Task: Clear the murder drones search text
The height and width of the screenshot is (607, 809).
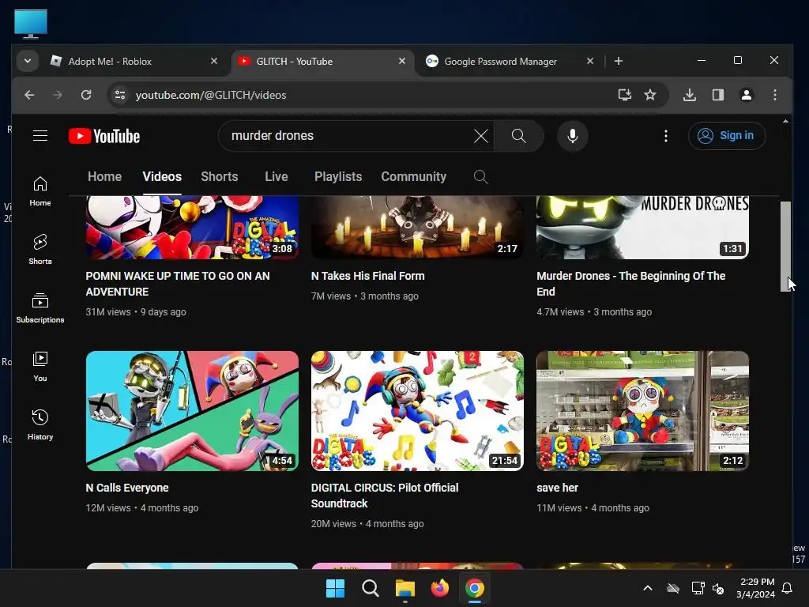Action: pos(481,136)
